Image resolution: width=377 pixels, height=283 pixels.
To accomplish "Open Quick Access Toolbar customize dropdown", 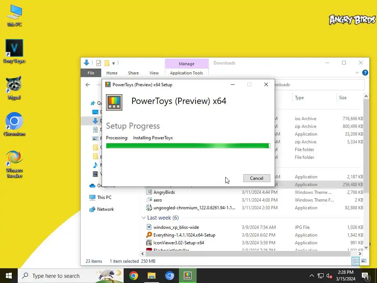I will 113,63.
